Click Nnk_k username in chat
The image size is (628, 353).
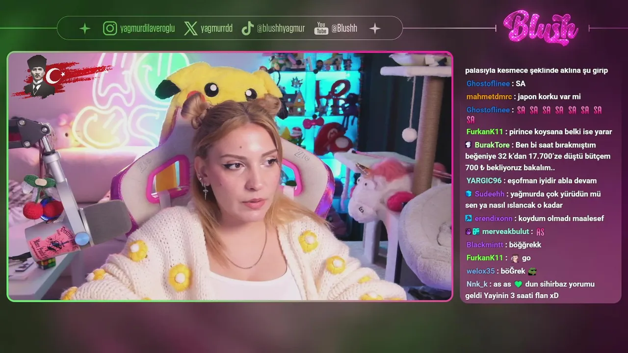point(477,284)
